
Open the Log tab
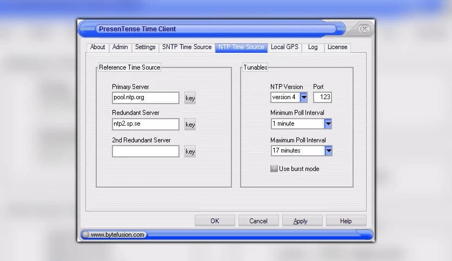[x=313, y=47]
